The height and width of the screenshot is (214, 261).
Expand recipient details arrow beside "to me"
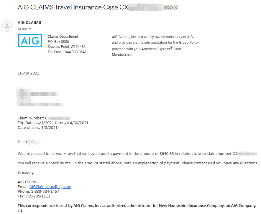[x=30, y=29]
